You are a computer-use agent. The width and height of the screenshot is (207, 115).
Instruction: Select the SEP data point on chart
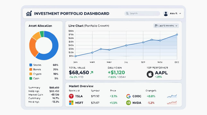(x=143, y=42)
